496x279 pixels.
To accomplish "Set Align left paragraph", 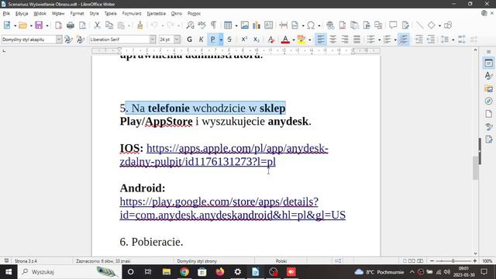I will pyautogui.click(x=321, y=40).
